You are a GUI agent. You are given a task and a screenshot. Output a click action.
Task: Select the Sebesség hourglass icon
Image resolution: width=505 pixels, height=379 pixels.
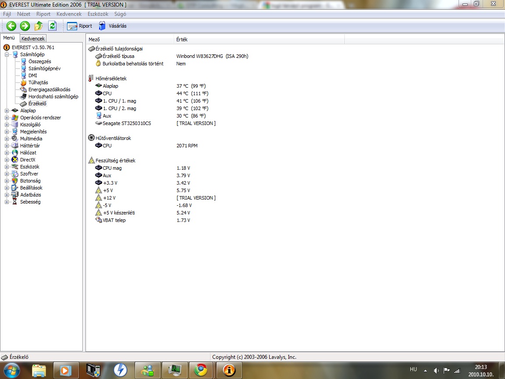15,202
